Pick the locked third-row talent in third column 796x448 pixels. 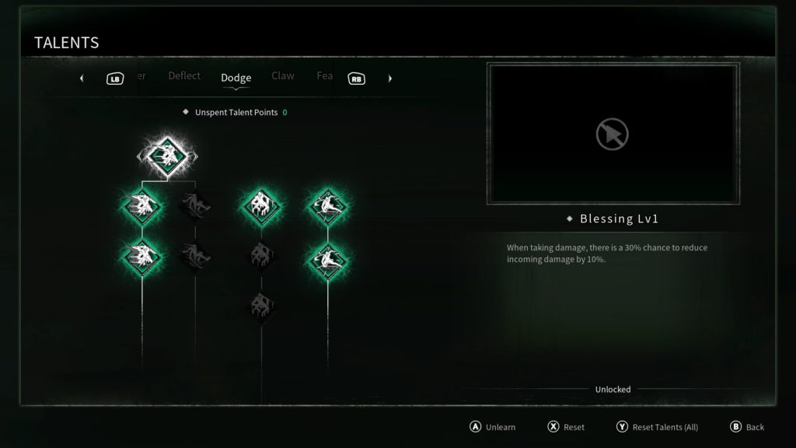coord(261,306)
